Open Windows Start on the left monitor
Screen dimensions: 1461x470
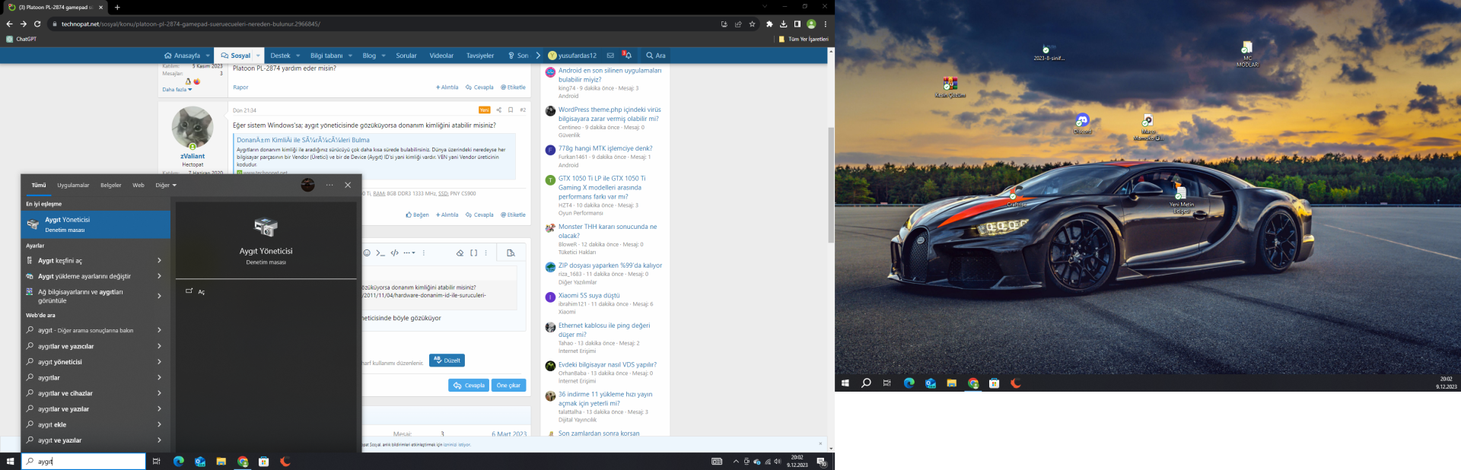tap(10, 462)
